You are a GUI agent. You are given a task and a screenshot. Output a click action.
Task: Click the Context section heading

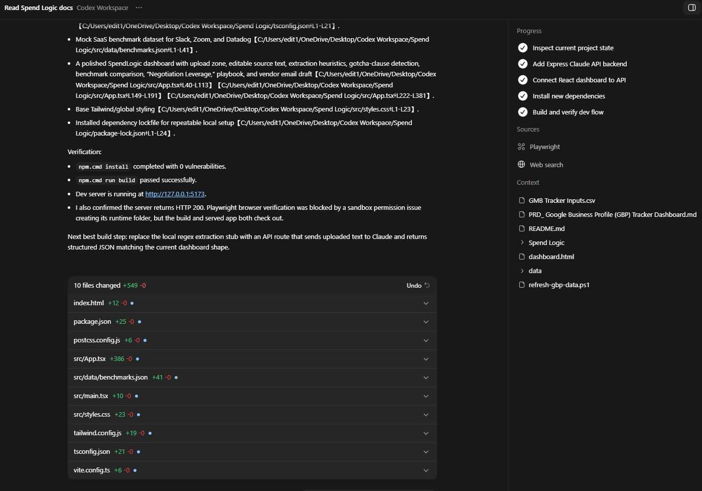click(528, 182)
